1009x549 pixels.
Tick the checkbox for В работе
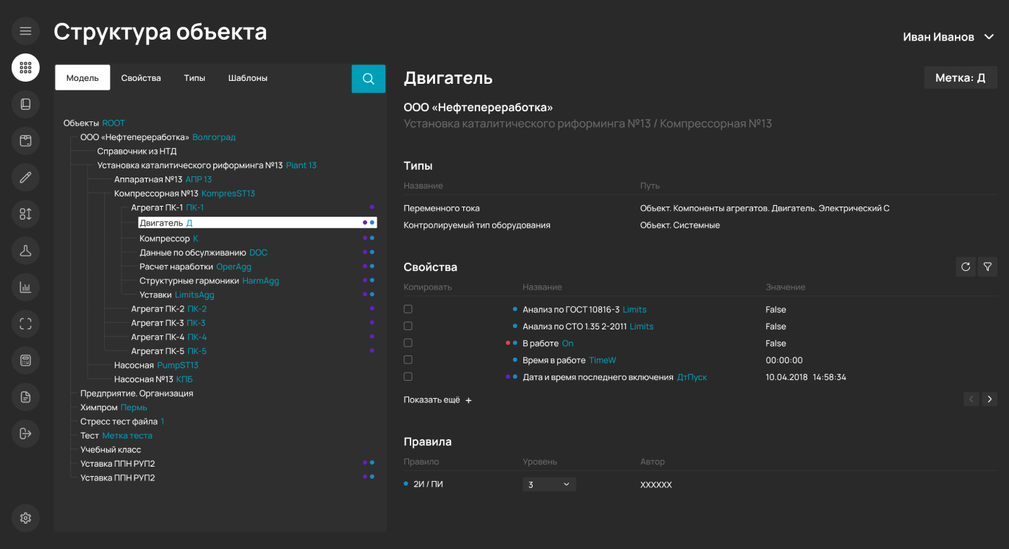pos(408,343)
